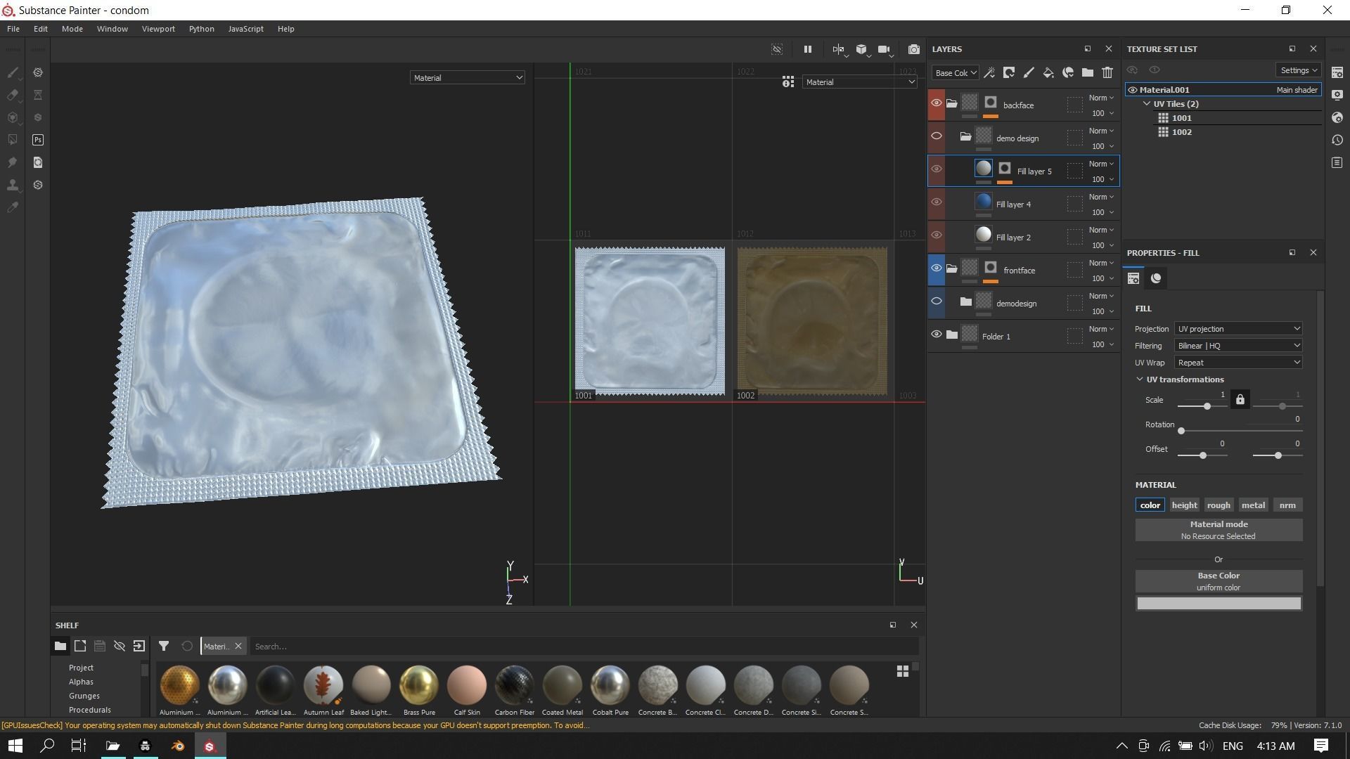Toggle visibility of Fill layer 4
This screenshot has height=759, width=1350.
[x=937, y=202]
